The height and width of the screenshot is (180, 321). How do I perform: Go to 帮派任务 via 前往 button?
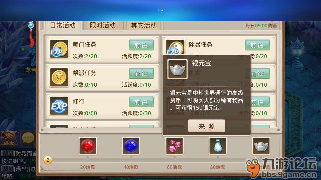click(141, 73)
